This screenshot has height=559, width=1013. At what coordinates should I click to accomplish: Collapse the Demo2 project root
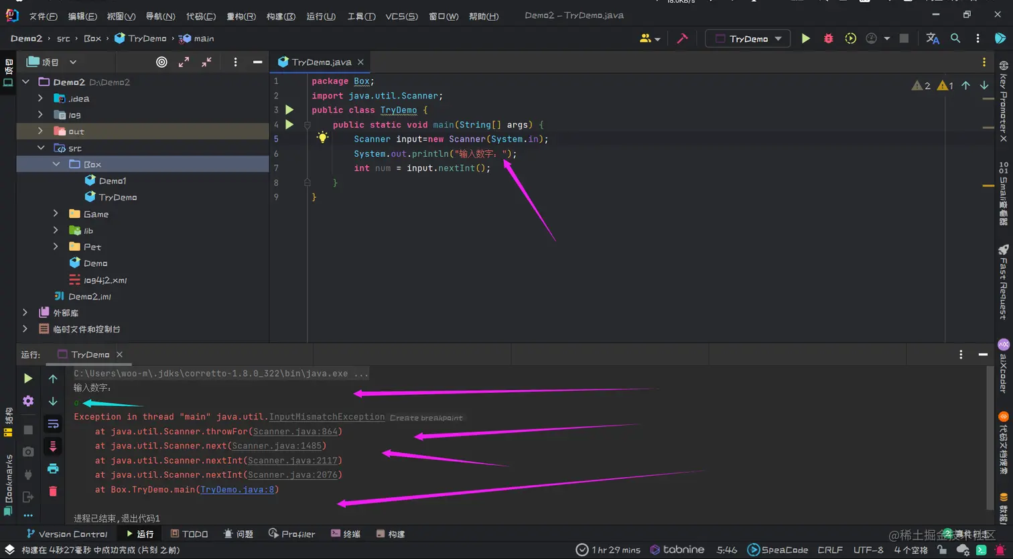pyautogui.click(x=26, y=82)
